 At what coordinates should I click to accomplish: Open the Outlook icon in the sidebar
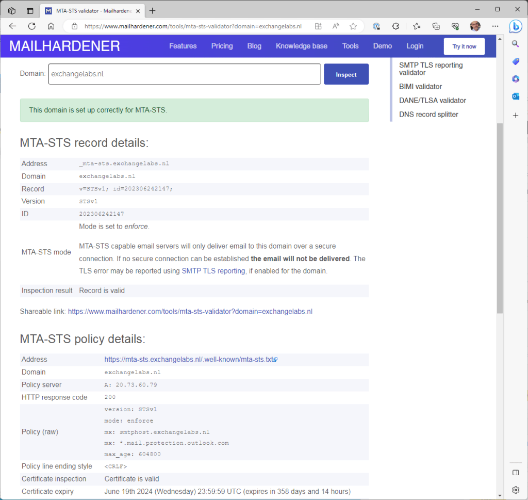click(515, 96)
